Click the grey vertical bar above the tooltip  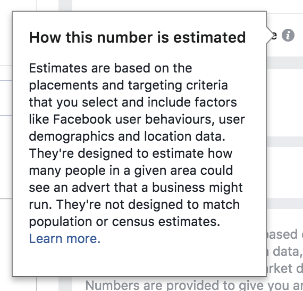point(65,5)
